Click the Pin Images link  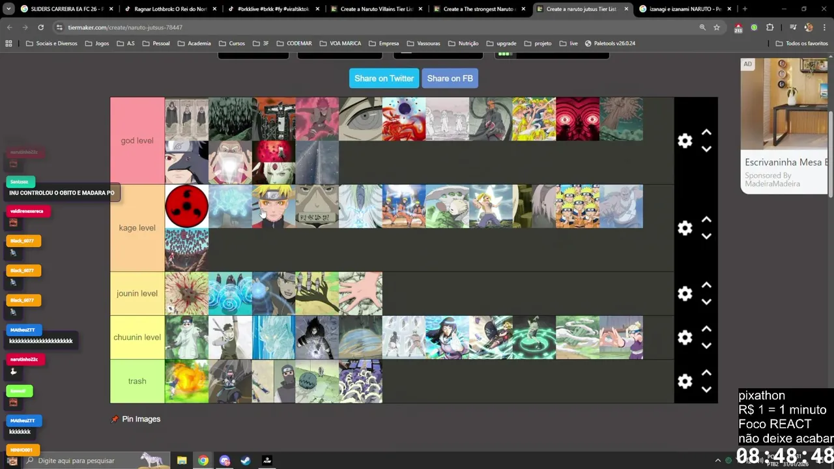(136, 419)
